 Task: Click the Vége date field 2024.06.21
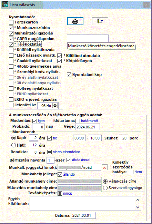[x=88, y=127]
